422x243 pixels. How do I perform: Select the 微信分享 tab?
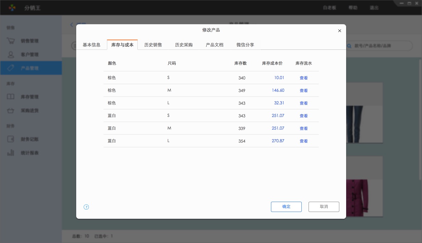tap(245, 45)
